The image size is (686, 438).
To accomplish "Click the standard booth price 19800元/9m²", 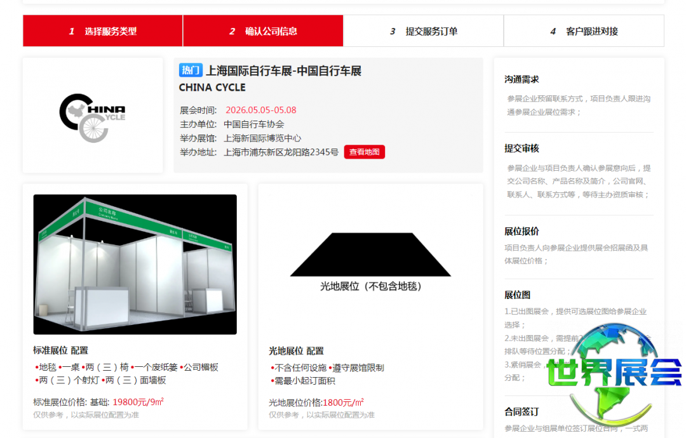I will (x=138, y=402).
